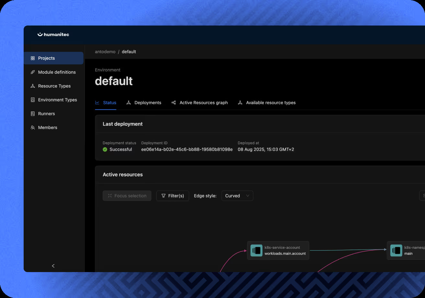Click the Humanitec logo in header
This screenshot has width=425, height=298.
pyautogui.click(x=53, y=34)
